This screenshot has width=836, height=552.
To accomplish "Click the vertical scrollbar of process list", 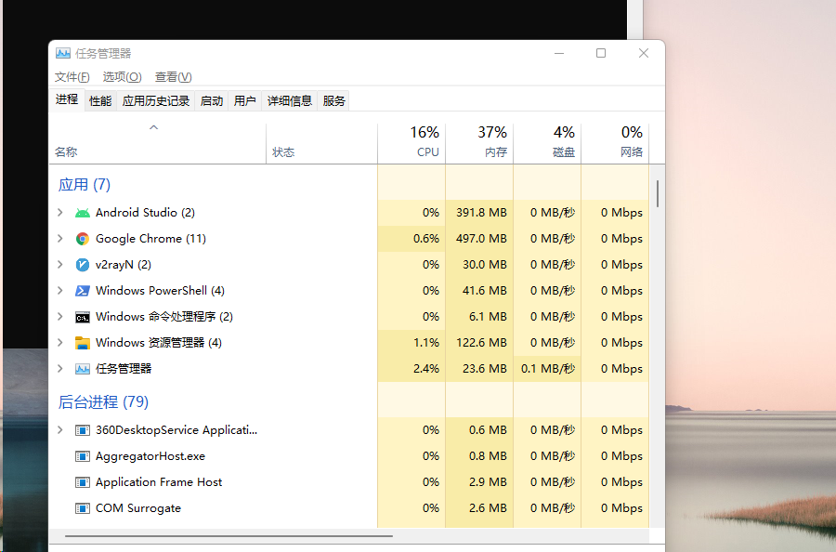I will point(658,193).
